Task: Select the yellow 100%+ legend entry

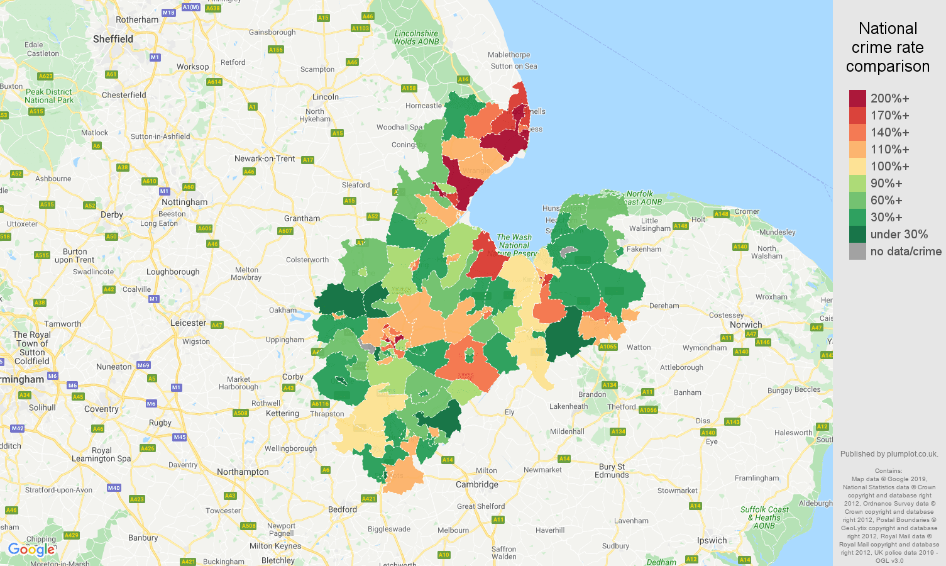Action: pos(857,166)
